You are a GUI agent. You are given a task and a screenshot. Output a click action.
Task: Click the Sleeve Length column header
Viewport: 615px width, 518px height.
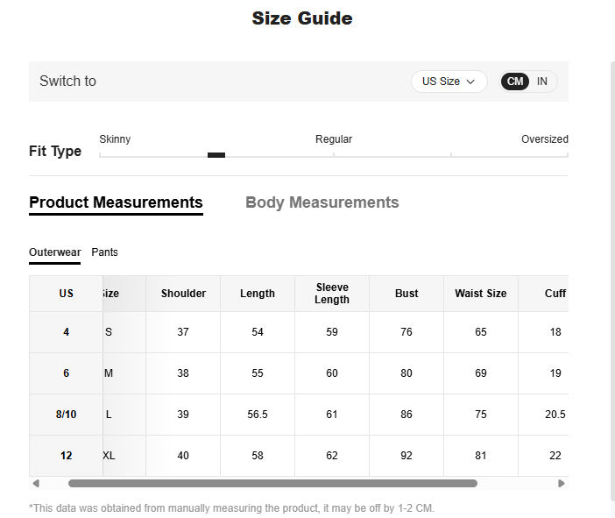point(332,294)
